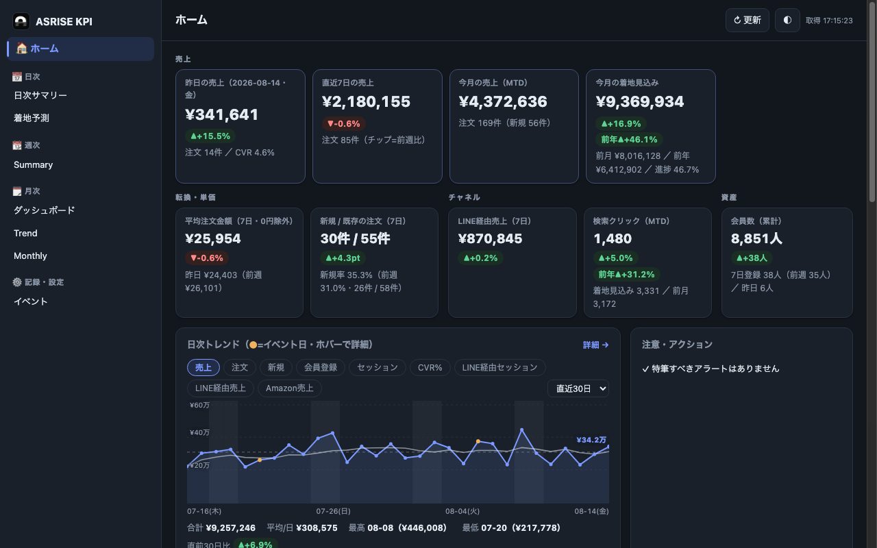Click the 会員数（累計） card
The image size is (877, 548).
(787, 263)
